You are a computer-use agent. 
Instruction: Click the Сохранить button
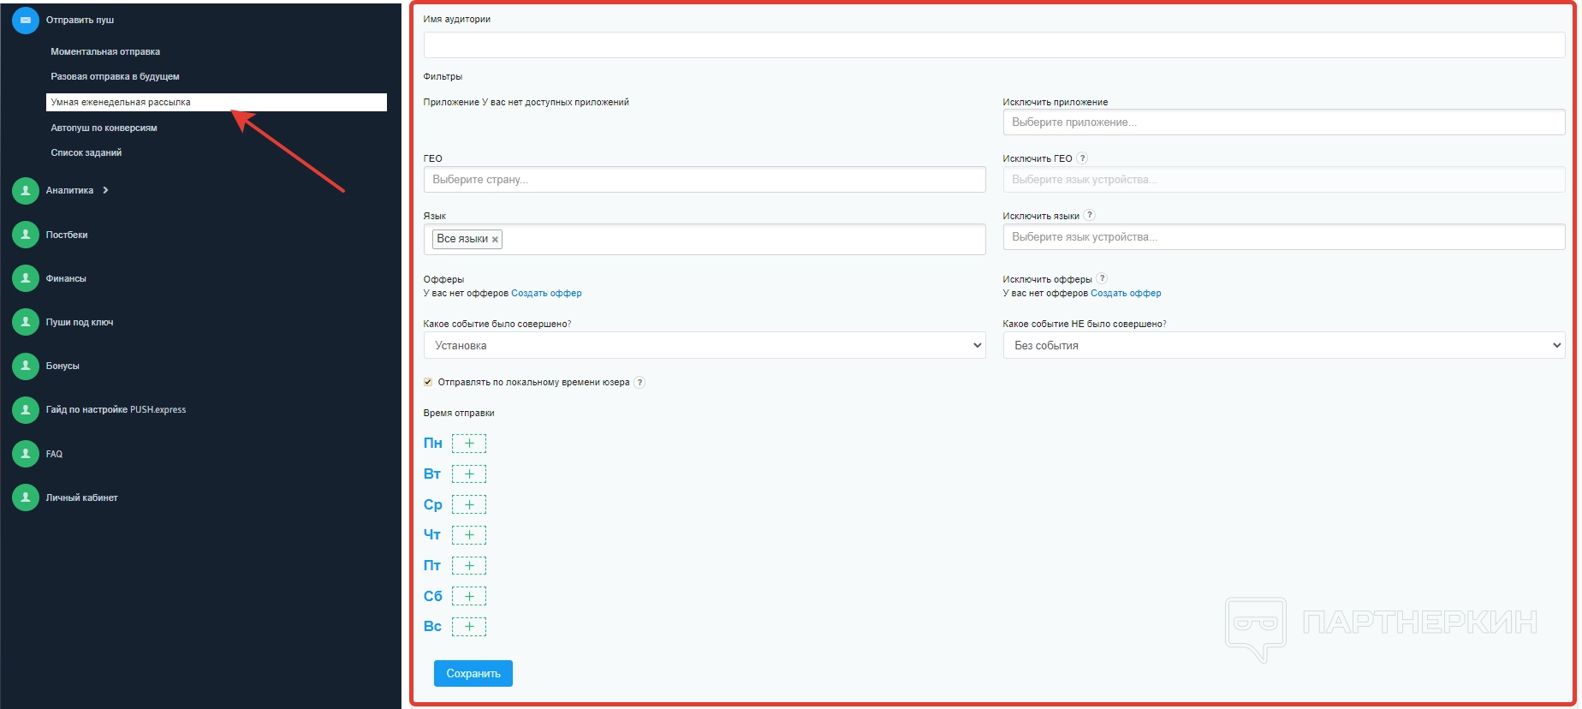(473, 673)
